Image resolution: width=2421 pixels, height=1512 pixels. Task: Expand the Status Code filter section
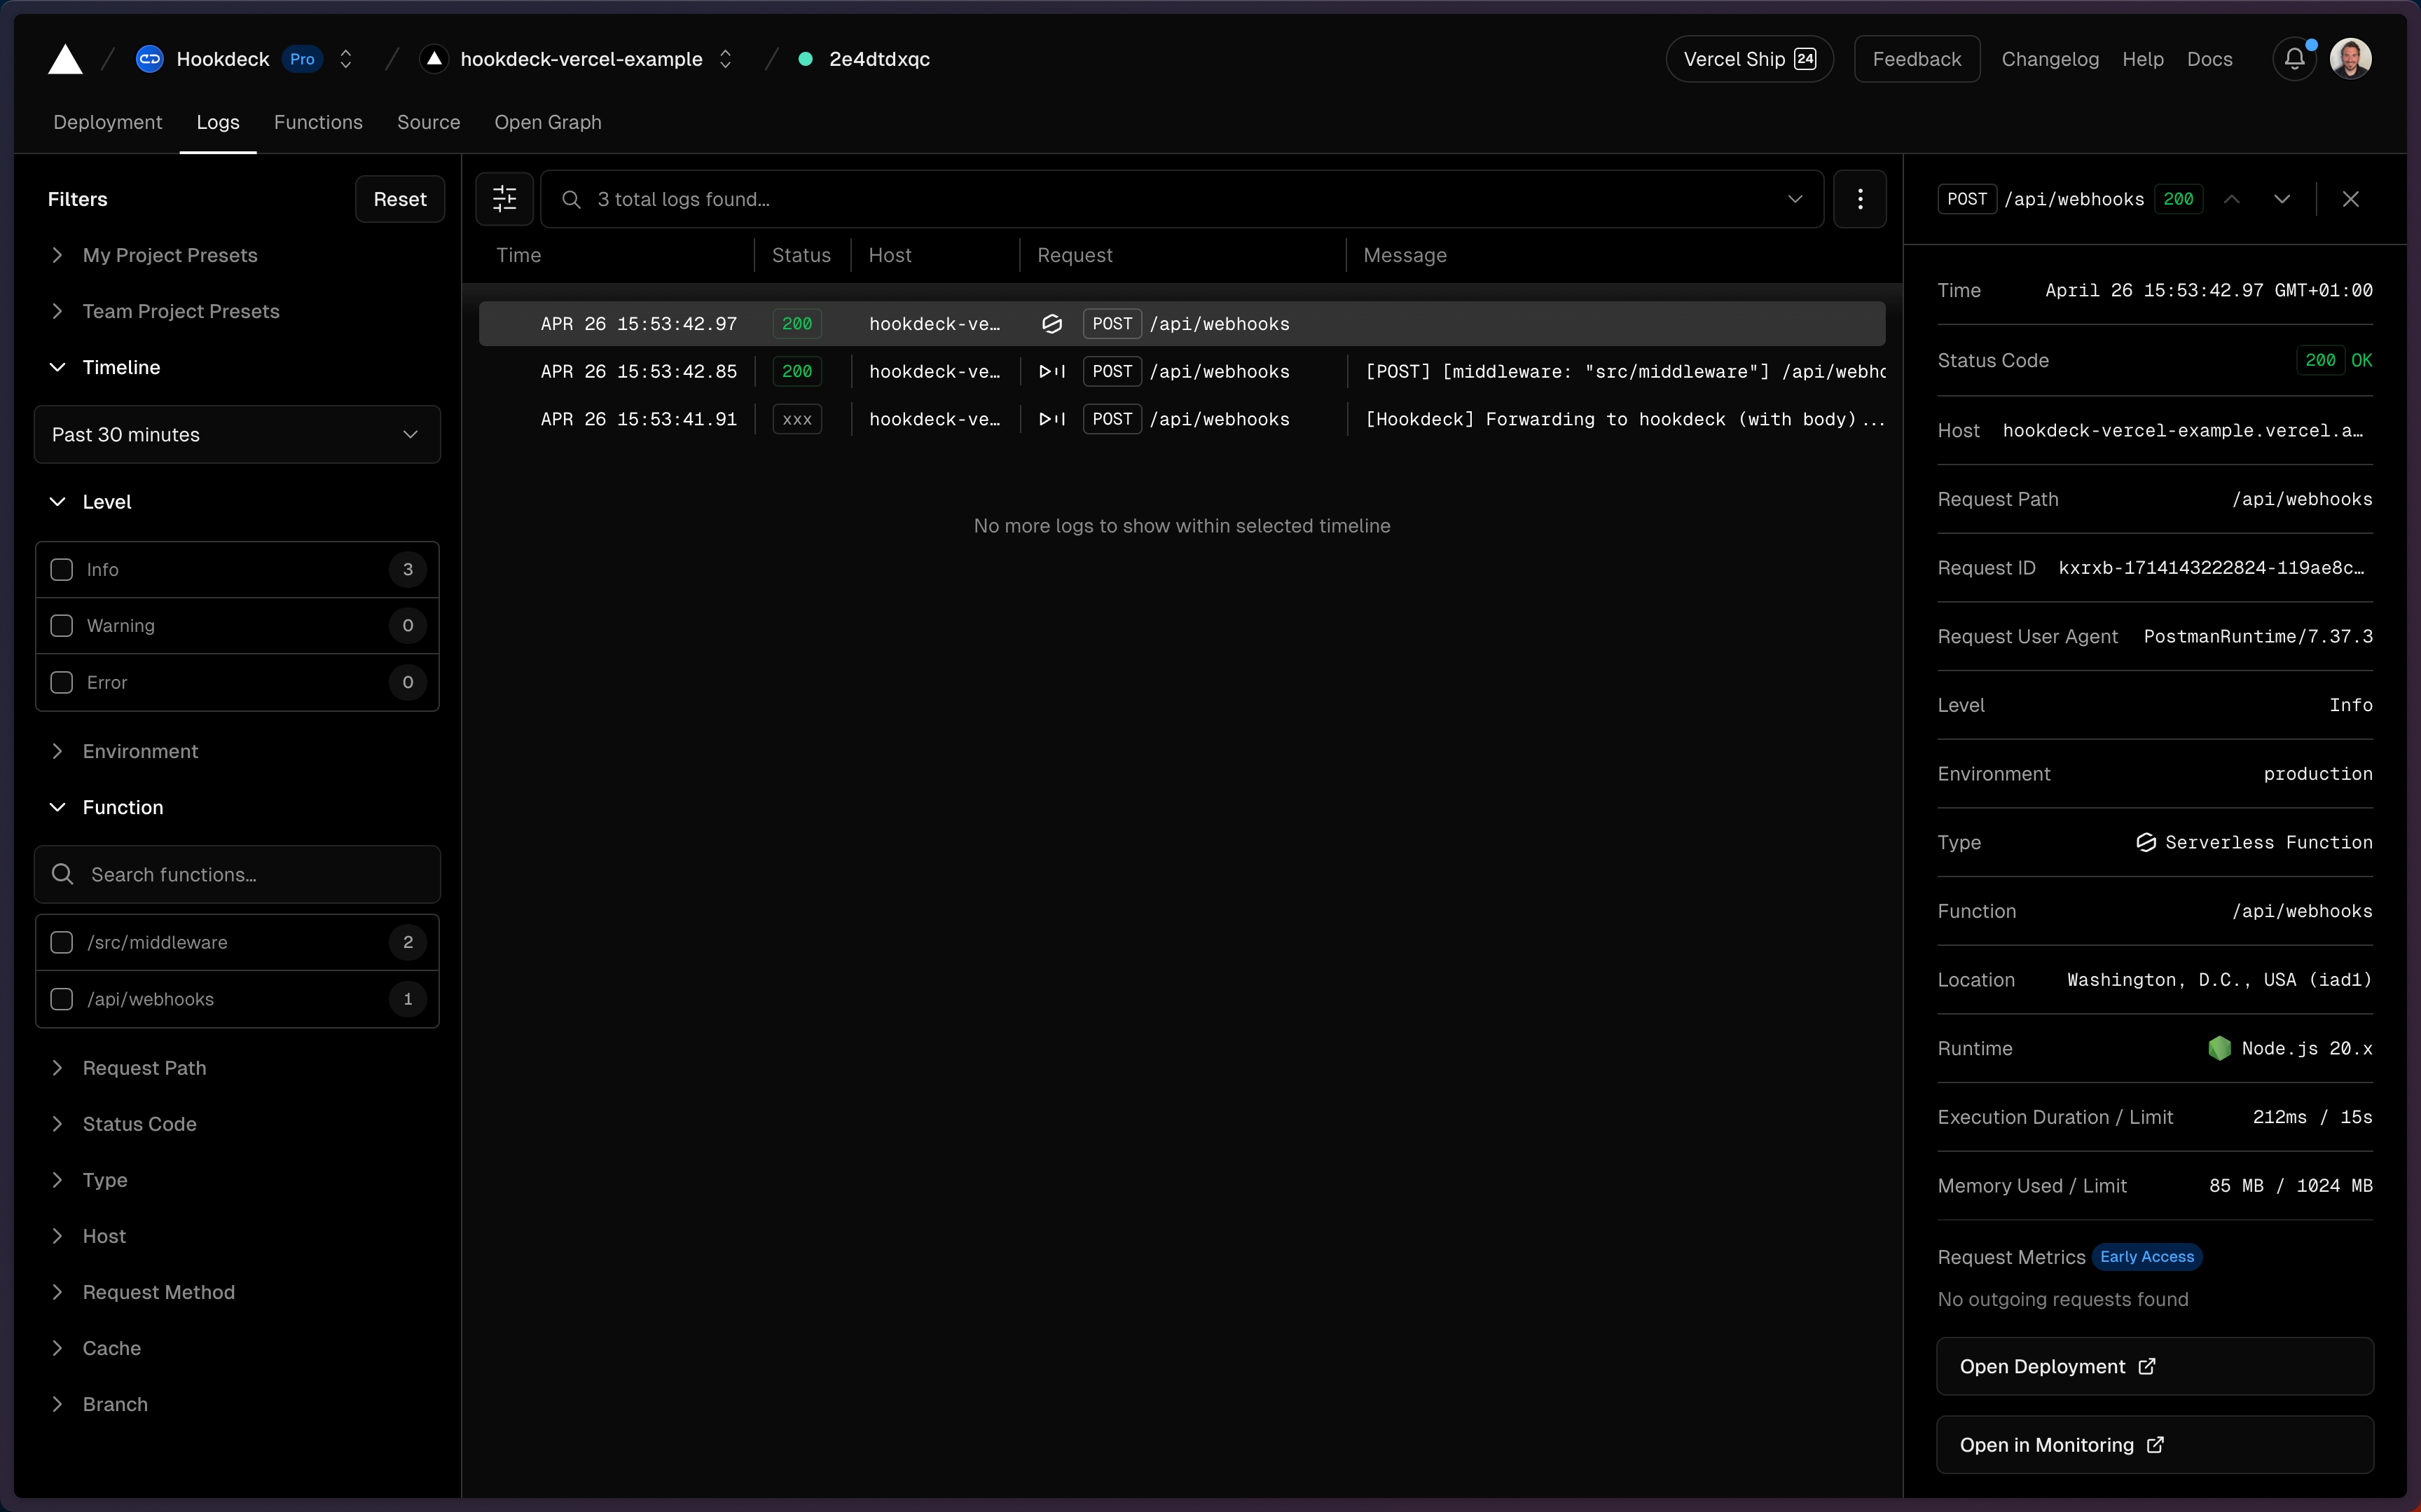[x=139, y=1124]
